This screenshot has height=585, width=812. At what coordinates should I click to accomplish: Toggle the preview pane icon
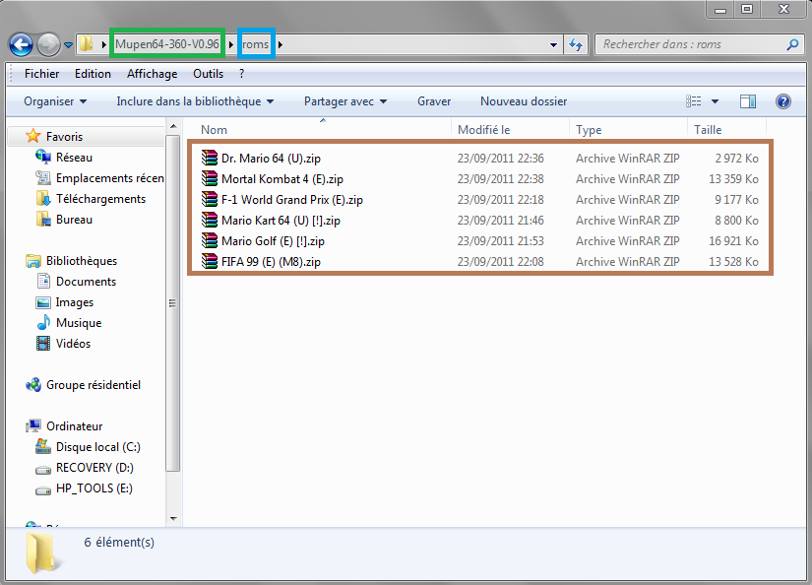748,101
